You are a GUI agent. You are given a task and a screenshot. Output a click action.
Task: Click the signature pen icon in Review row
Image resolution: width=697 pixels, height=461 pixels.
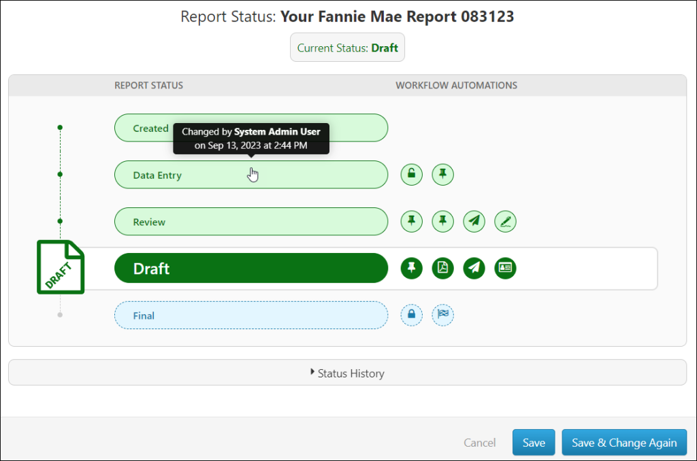click(x=505, y=221)
